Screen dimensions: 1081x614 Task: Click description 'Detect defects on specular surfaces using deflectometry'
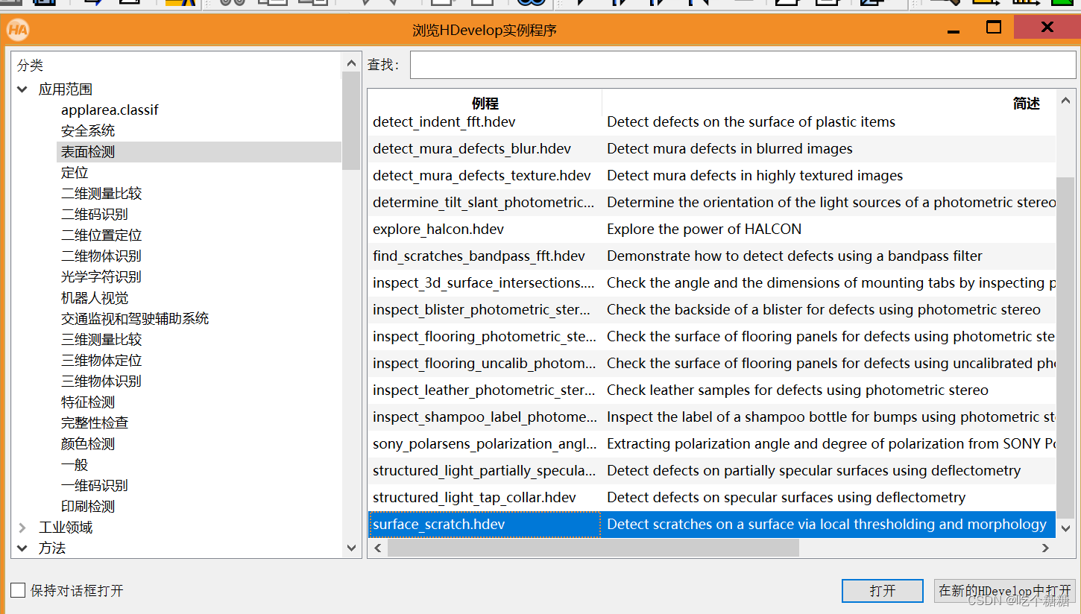point(787,498)
